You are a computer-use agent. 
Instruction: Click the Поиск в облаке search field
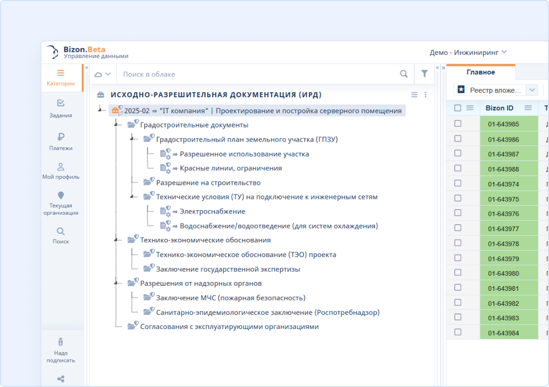257,74
